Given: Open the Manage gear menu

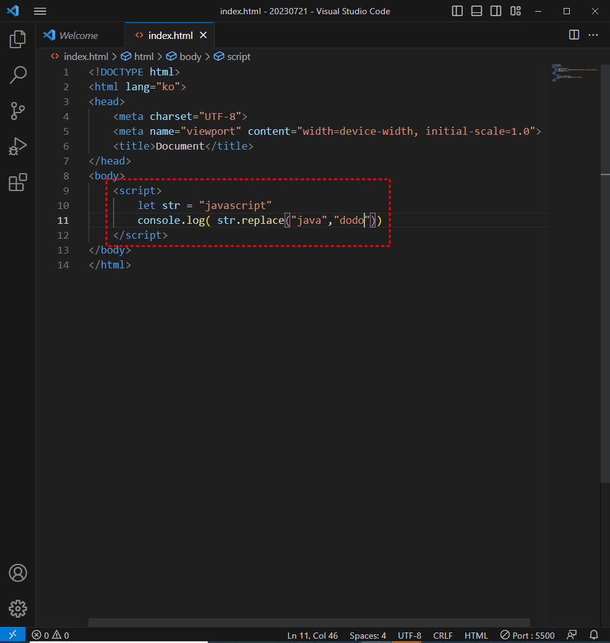Looking at the screenshot, I should tap(18, 608).
